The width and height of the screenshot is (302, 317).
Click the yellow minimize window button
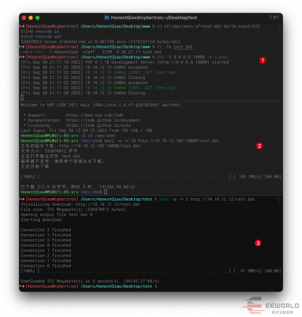click(30, 18)
